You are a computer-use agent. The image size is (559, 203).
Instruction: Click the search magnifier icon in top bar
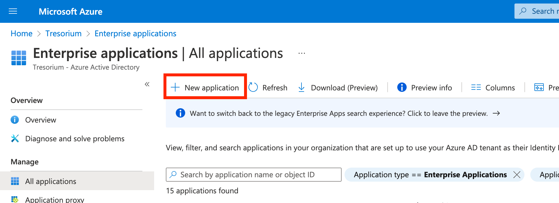click(x=523, y=11)
